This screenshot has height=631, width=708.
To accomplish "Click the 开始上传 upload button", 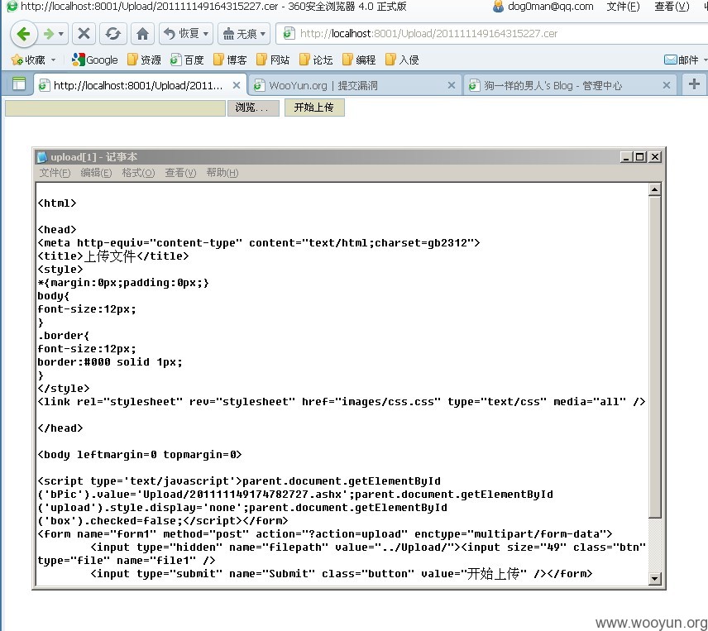I will point(314,108).
